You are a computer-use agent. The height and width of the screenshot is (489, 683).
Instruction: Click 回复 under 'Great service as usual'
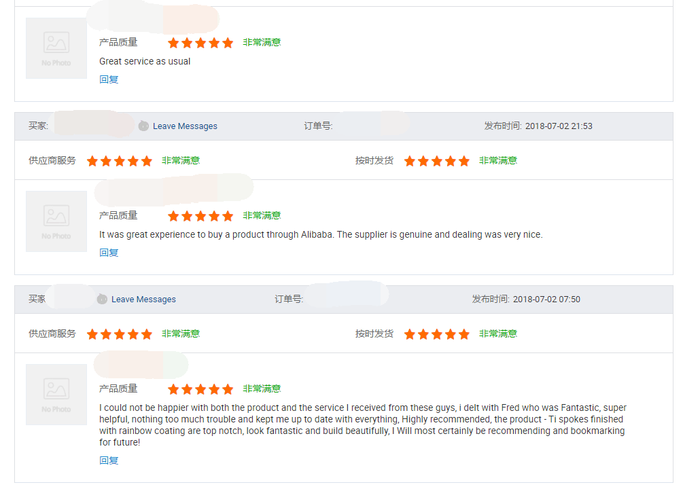point(109,79)
